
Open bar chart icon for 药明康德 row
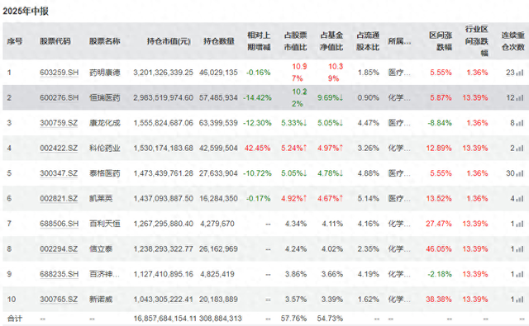click(x=520, y=73)
